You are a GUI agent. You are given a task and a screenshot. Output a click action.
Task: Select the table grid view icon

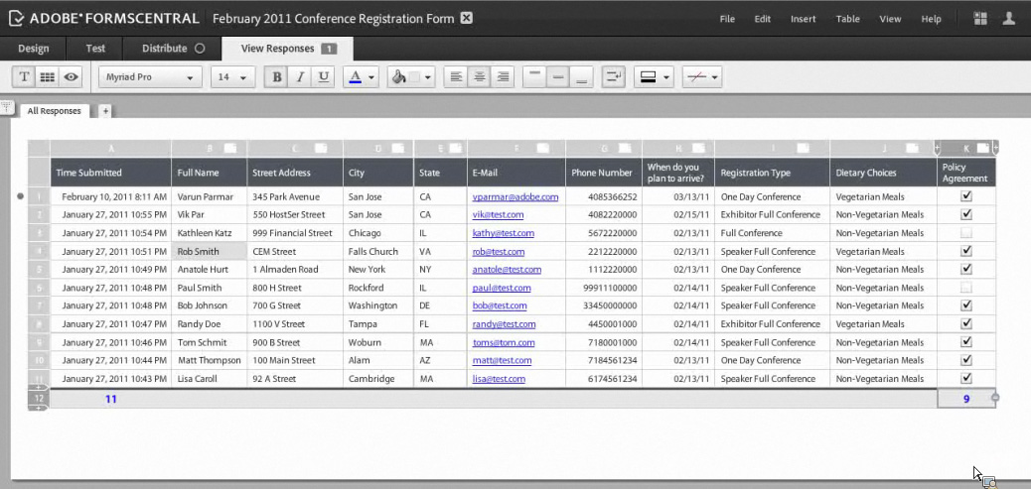47,77
